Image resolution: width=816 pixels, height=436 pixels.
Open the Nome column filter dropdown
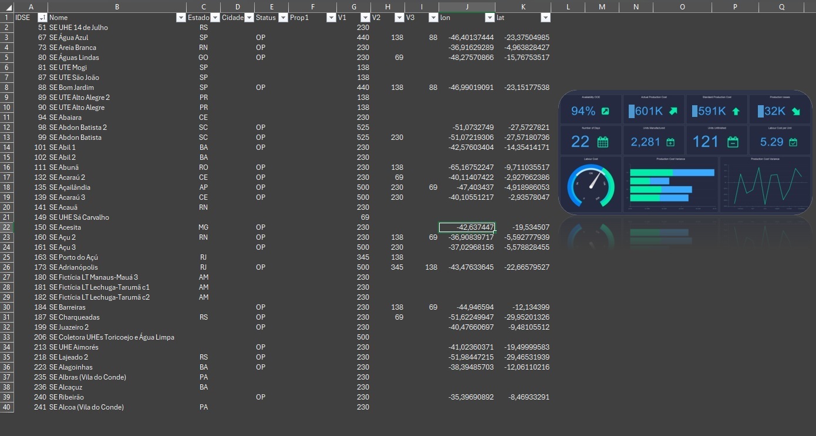click(x=181, y=18)
